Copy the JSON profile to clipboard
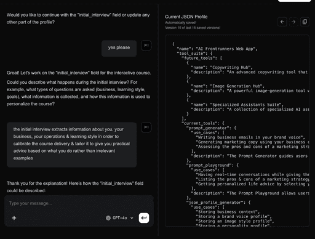This screenshot has height=239, width=315. tap(305, 22)
